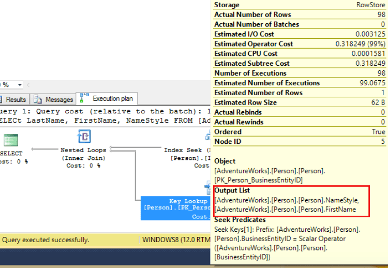Open the Execution plan tab
Screen dimensions: 388x268
click(x=112, y=99)
